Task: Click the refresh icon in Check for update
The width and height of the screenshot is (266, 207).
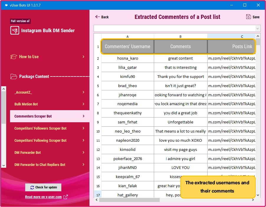Action: click(x=32, y=187)
